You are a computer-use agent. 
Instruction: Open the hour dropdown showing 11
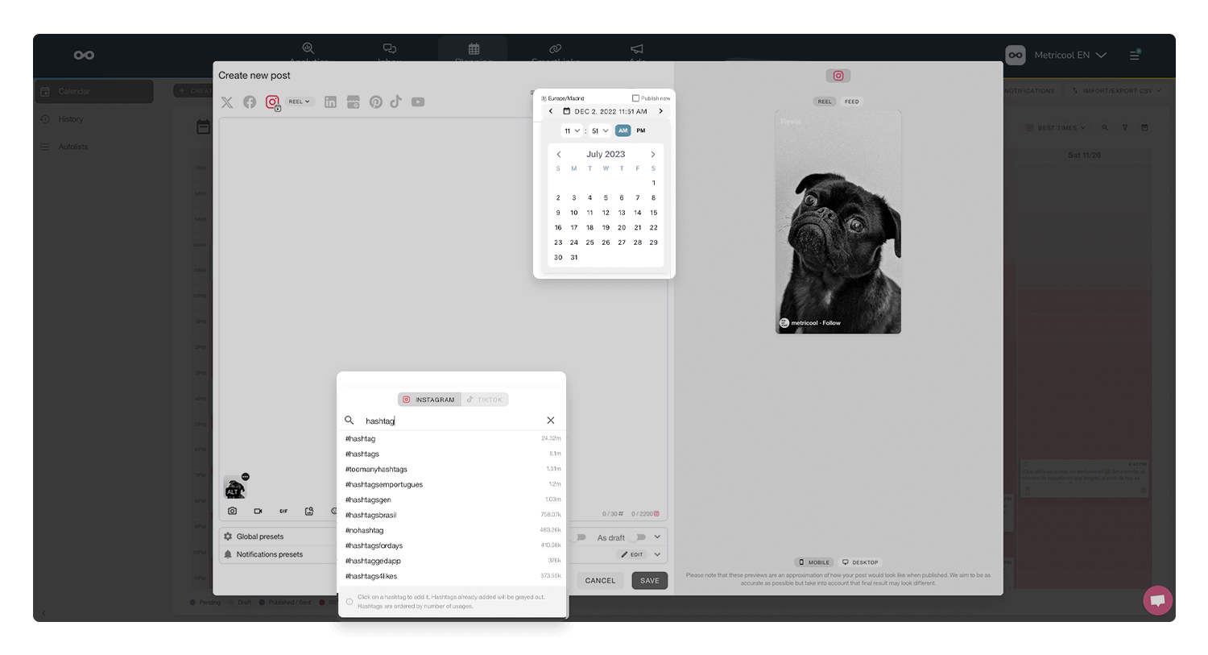(571, 131)
